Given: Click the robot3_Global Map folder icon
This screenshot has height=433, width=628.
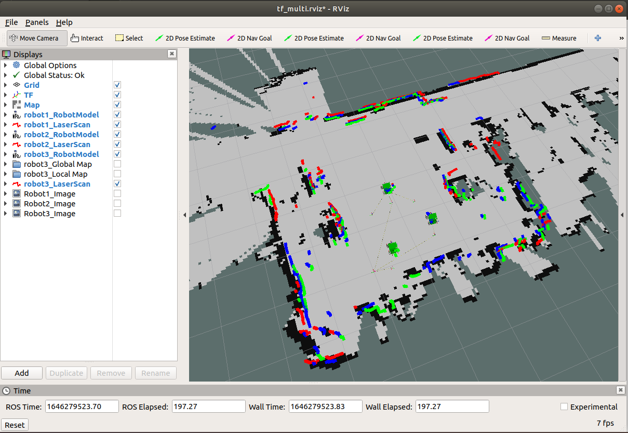Looking at the screenshot, I should 16,164.
